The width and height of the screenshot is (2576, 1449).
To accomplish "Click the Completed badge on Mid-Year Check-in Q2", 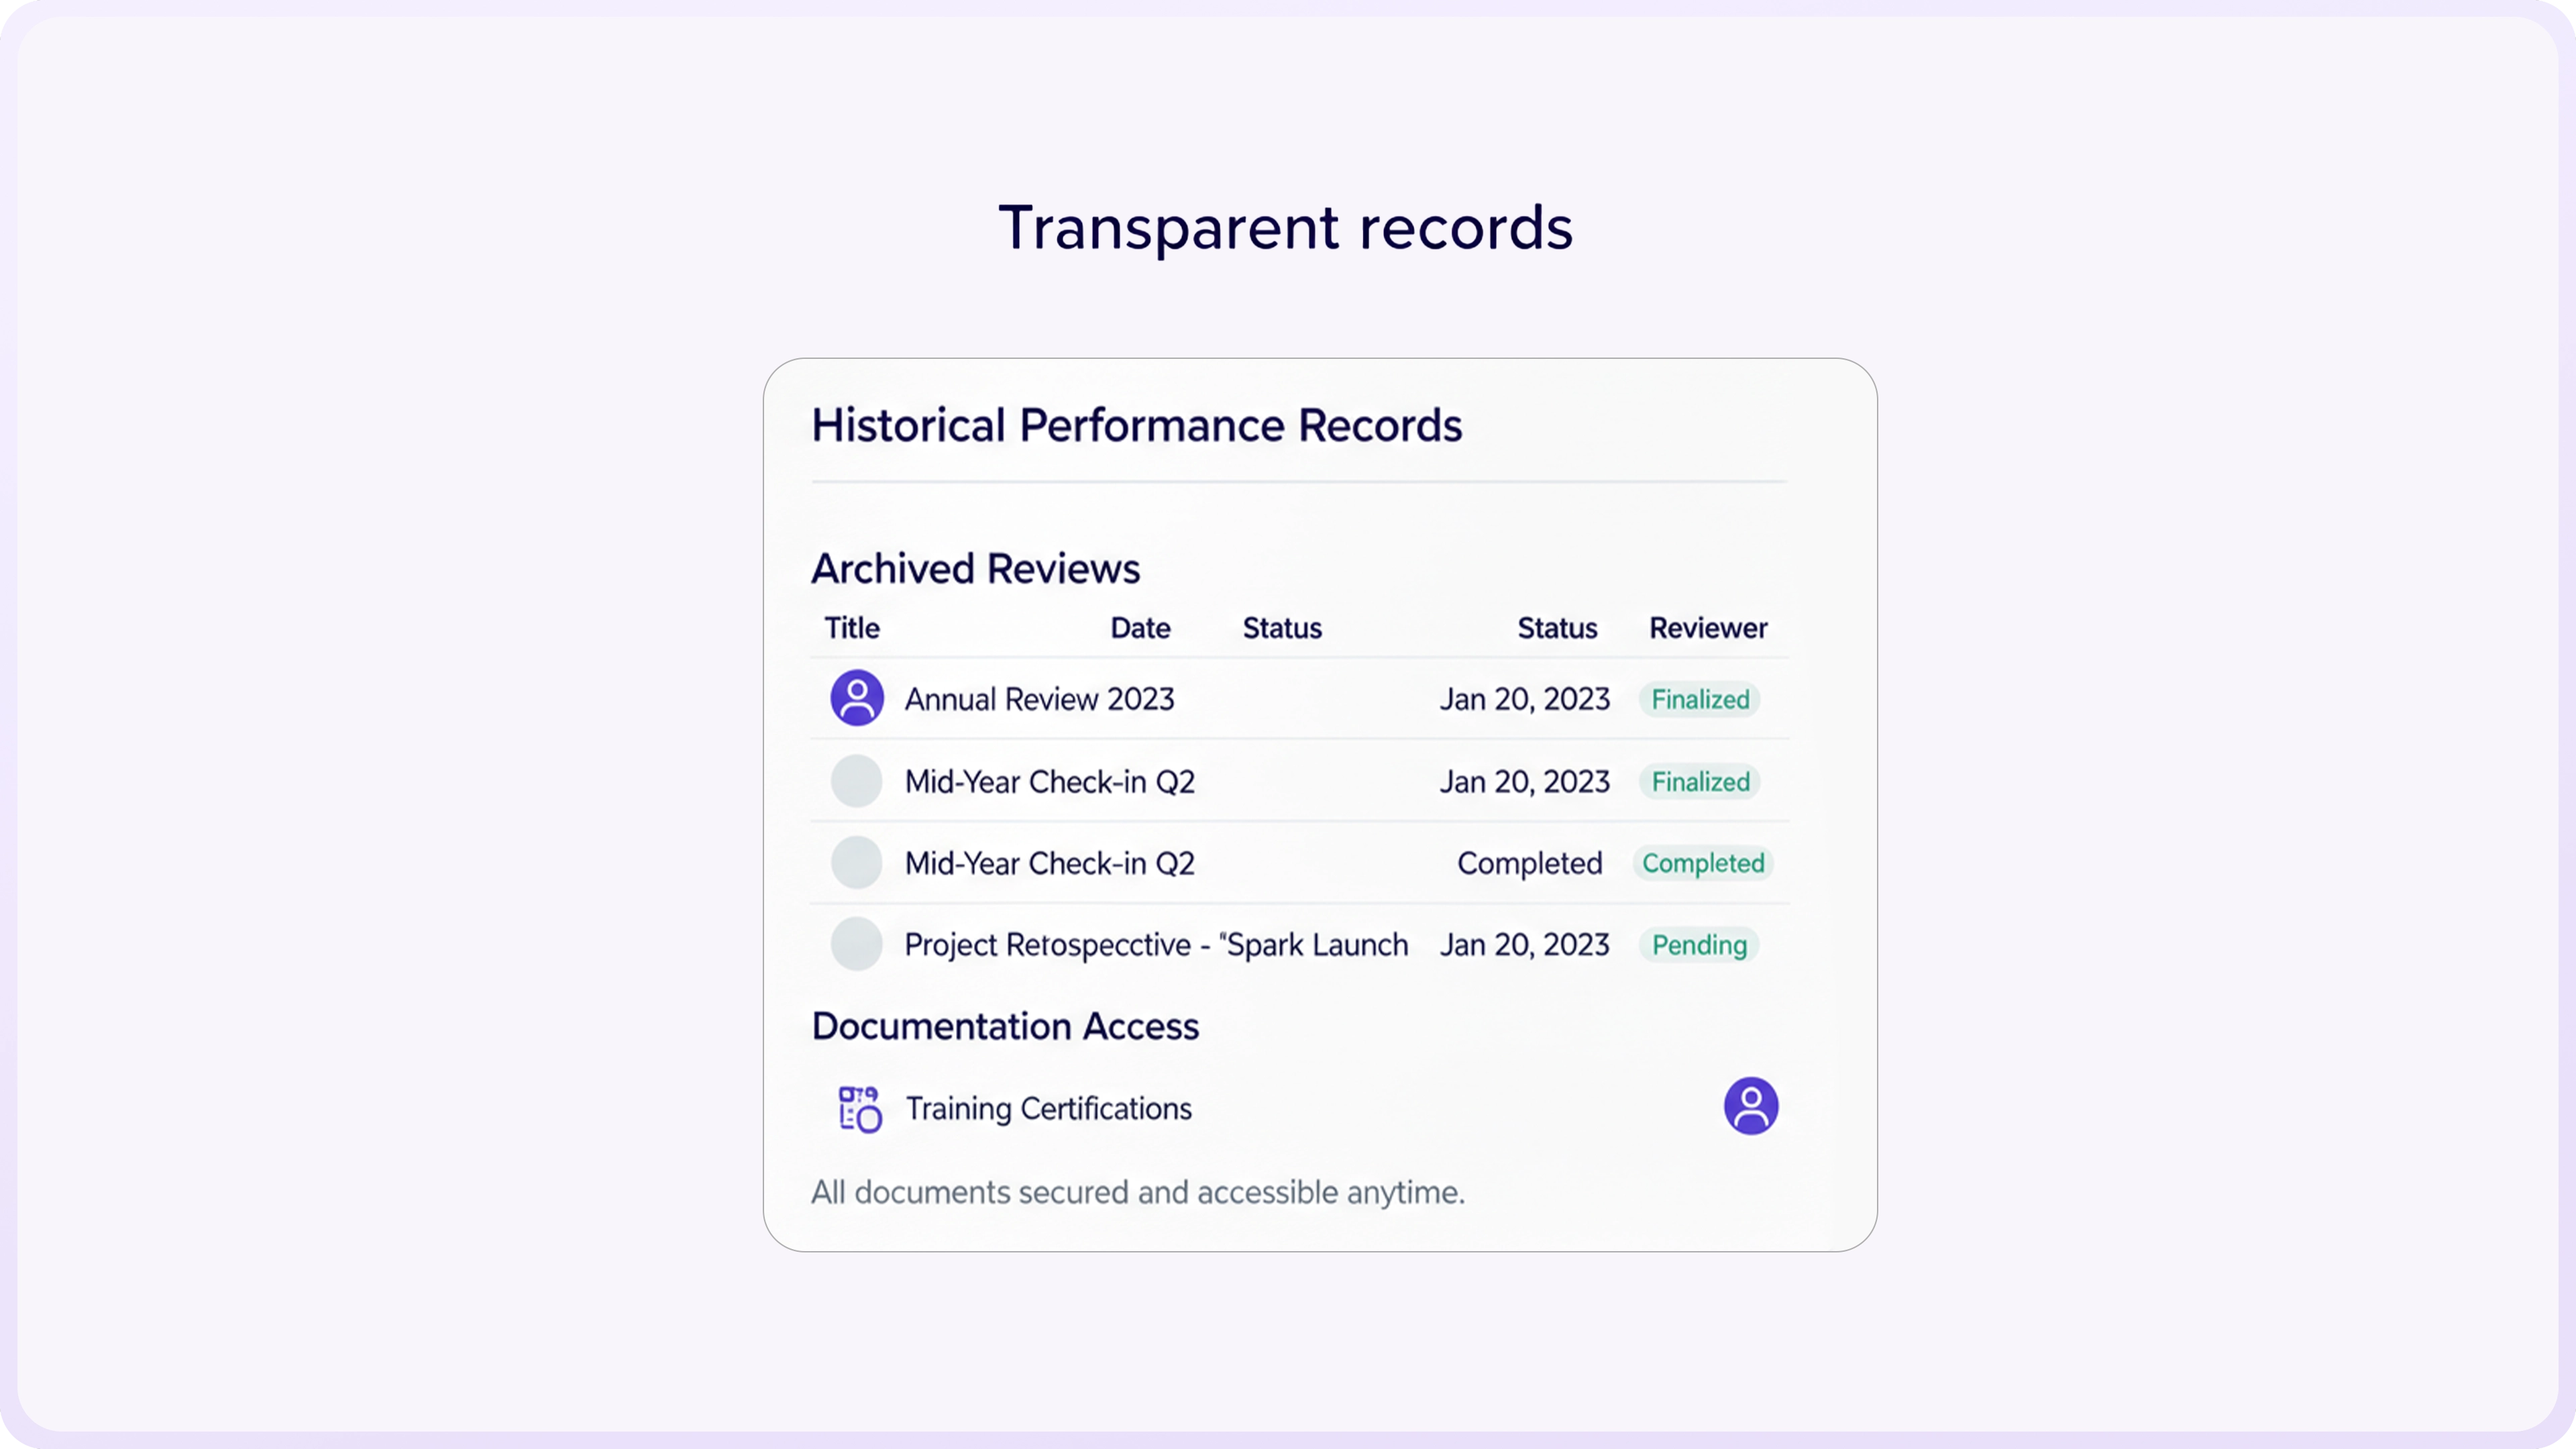I will click(x=1703, y=863).
